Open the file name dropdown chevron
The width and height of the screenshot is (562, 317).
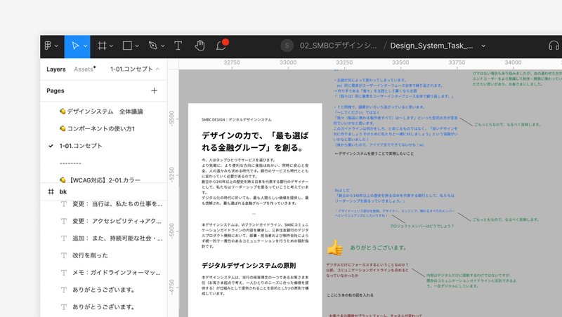[483, 46]
